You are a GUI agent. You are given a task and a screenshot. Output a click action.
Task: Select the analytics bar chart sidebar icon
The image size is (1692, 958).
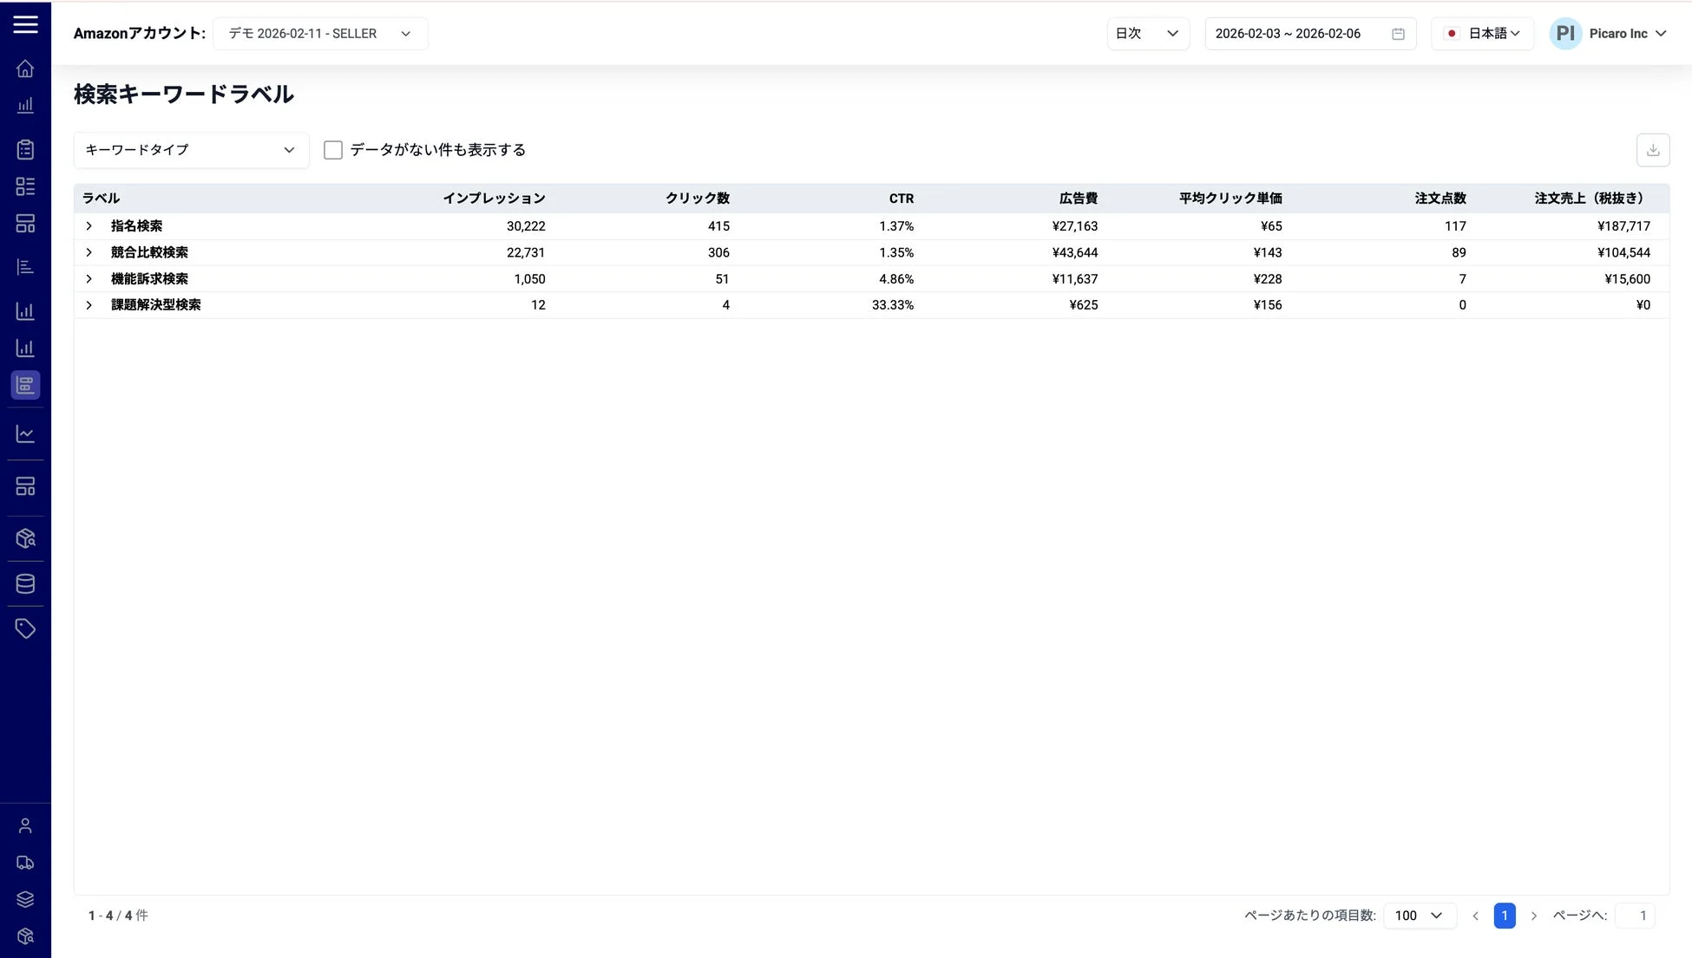[x=25, y=104]
